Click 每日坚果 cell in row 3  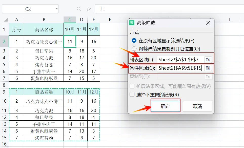pyautogui.click(x=44, y=51)
